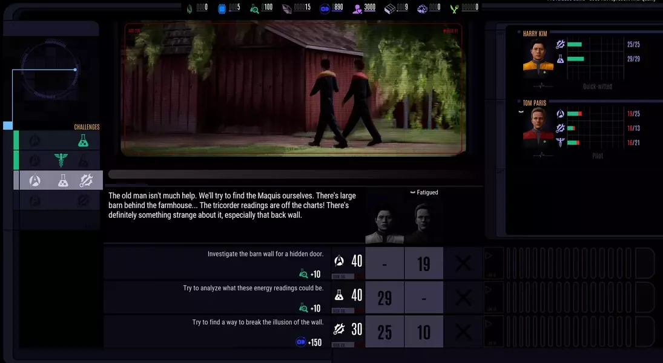The height and width of the screenshot is (363, 663).
Task: Select Harry Kim's 25 engineering skill cell
Action: (384, 331)
